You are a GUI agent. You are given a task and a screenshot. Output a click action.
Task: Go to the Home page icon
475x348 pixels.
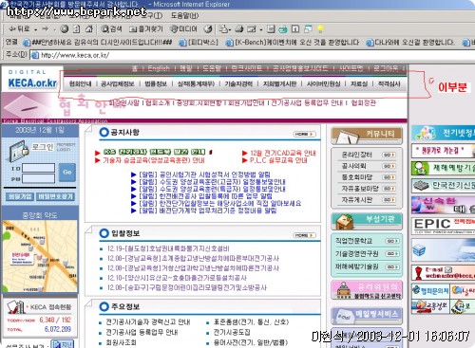click(89, 29)
